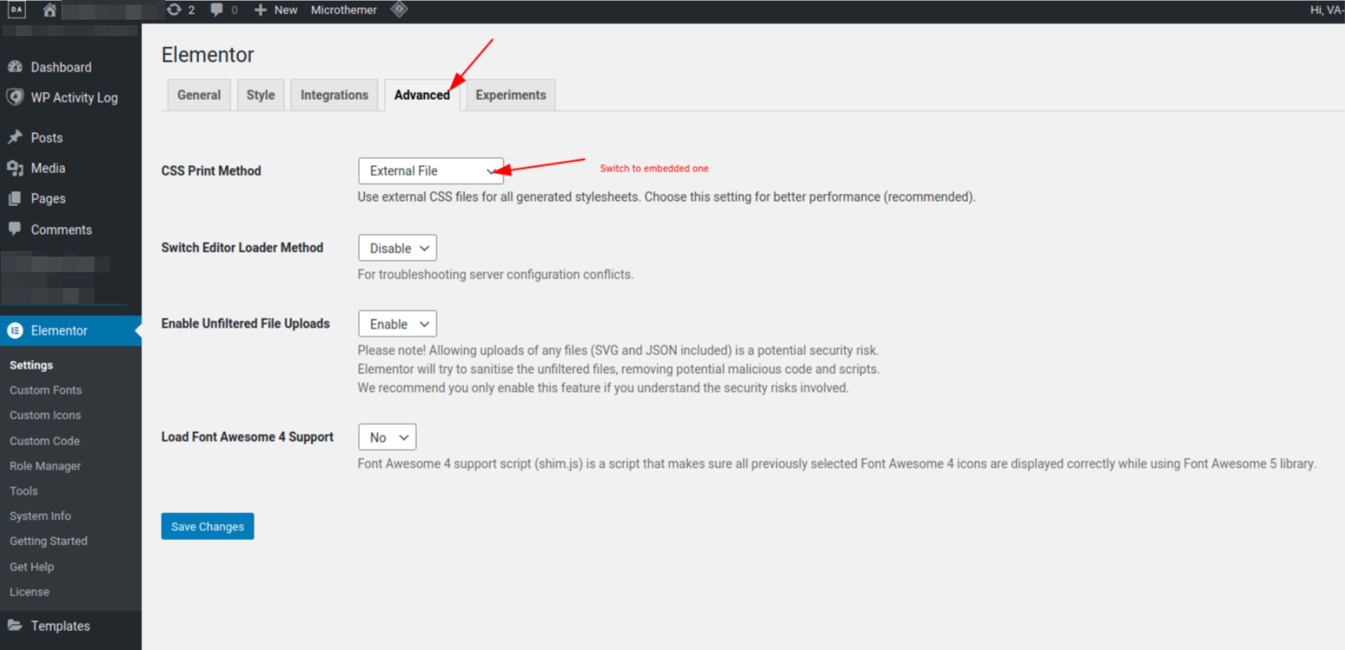Open Custom Icons submenu
The height and width of the screenshot is (650, 1345).
point(45,415)
